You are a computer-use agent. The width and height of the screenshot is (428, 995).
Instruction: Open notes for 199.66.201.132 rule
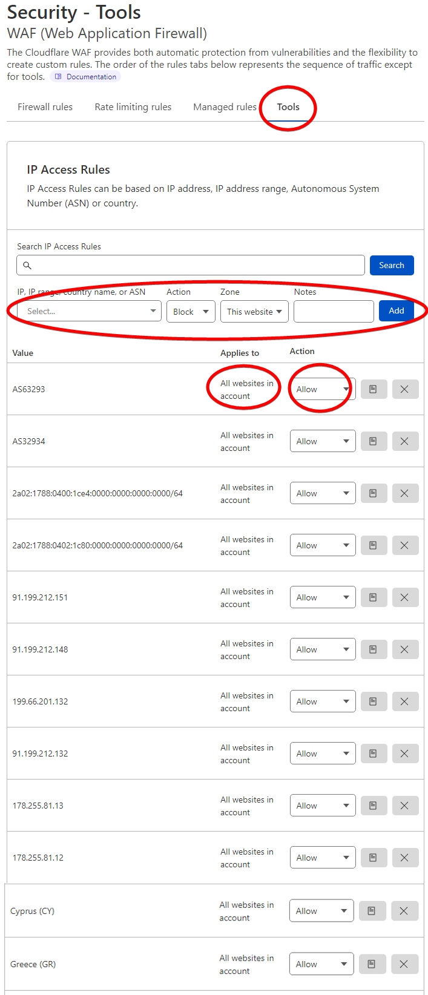(374, 701)
